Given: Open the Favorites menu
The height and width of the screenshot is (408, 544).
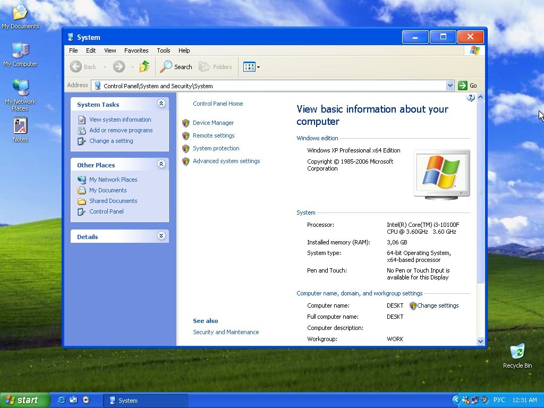Looking at the screenshot, I should 137,50.
